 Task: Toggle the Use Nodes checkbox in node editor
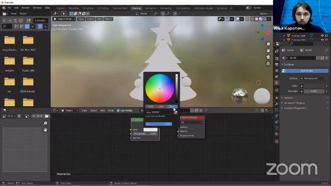point(118,111)
